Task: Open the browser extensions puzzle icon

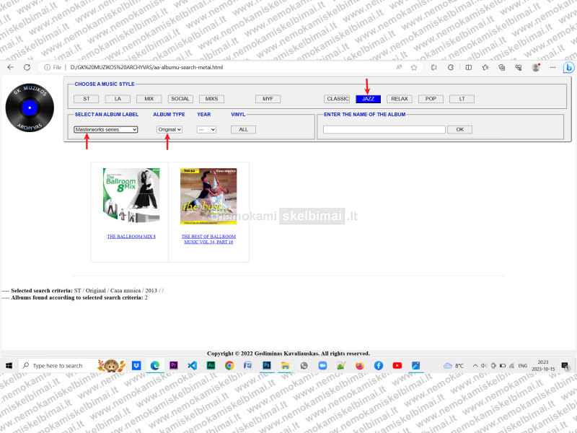Action: [450, 67]
